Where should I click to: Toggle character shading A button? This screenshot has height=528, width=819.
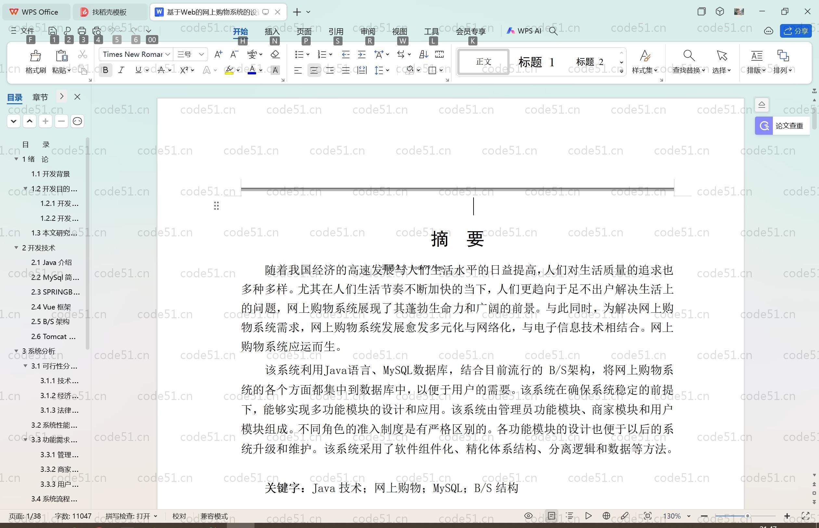click(x=275, y=70)
